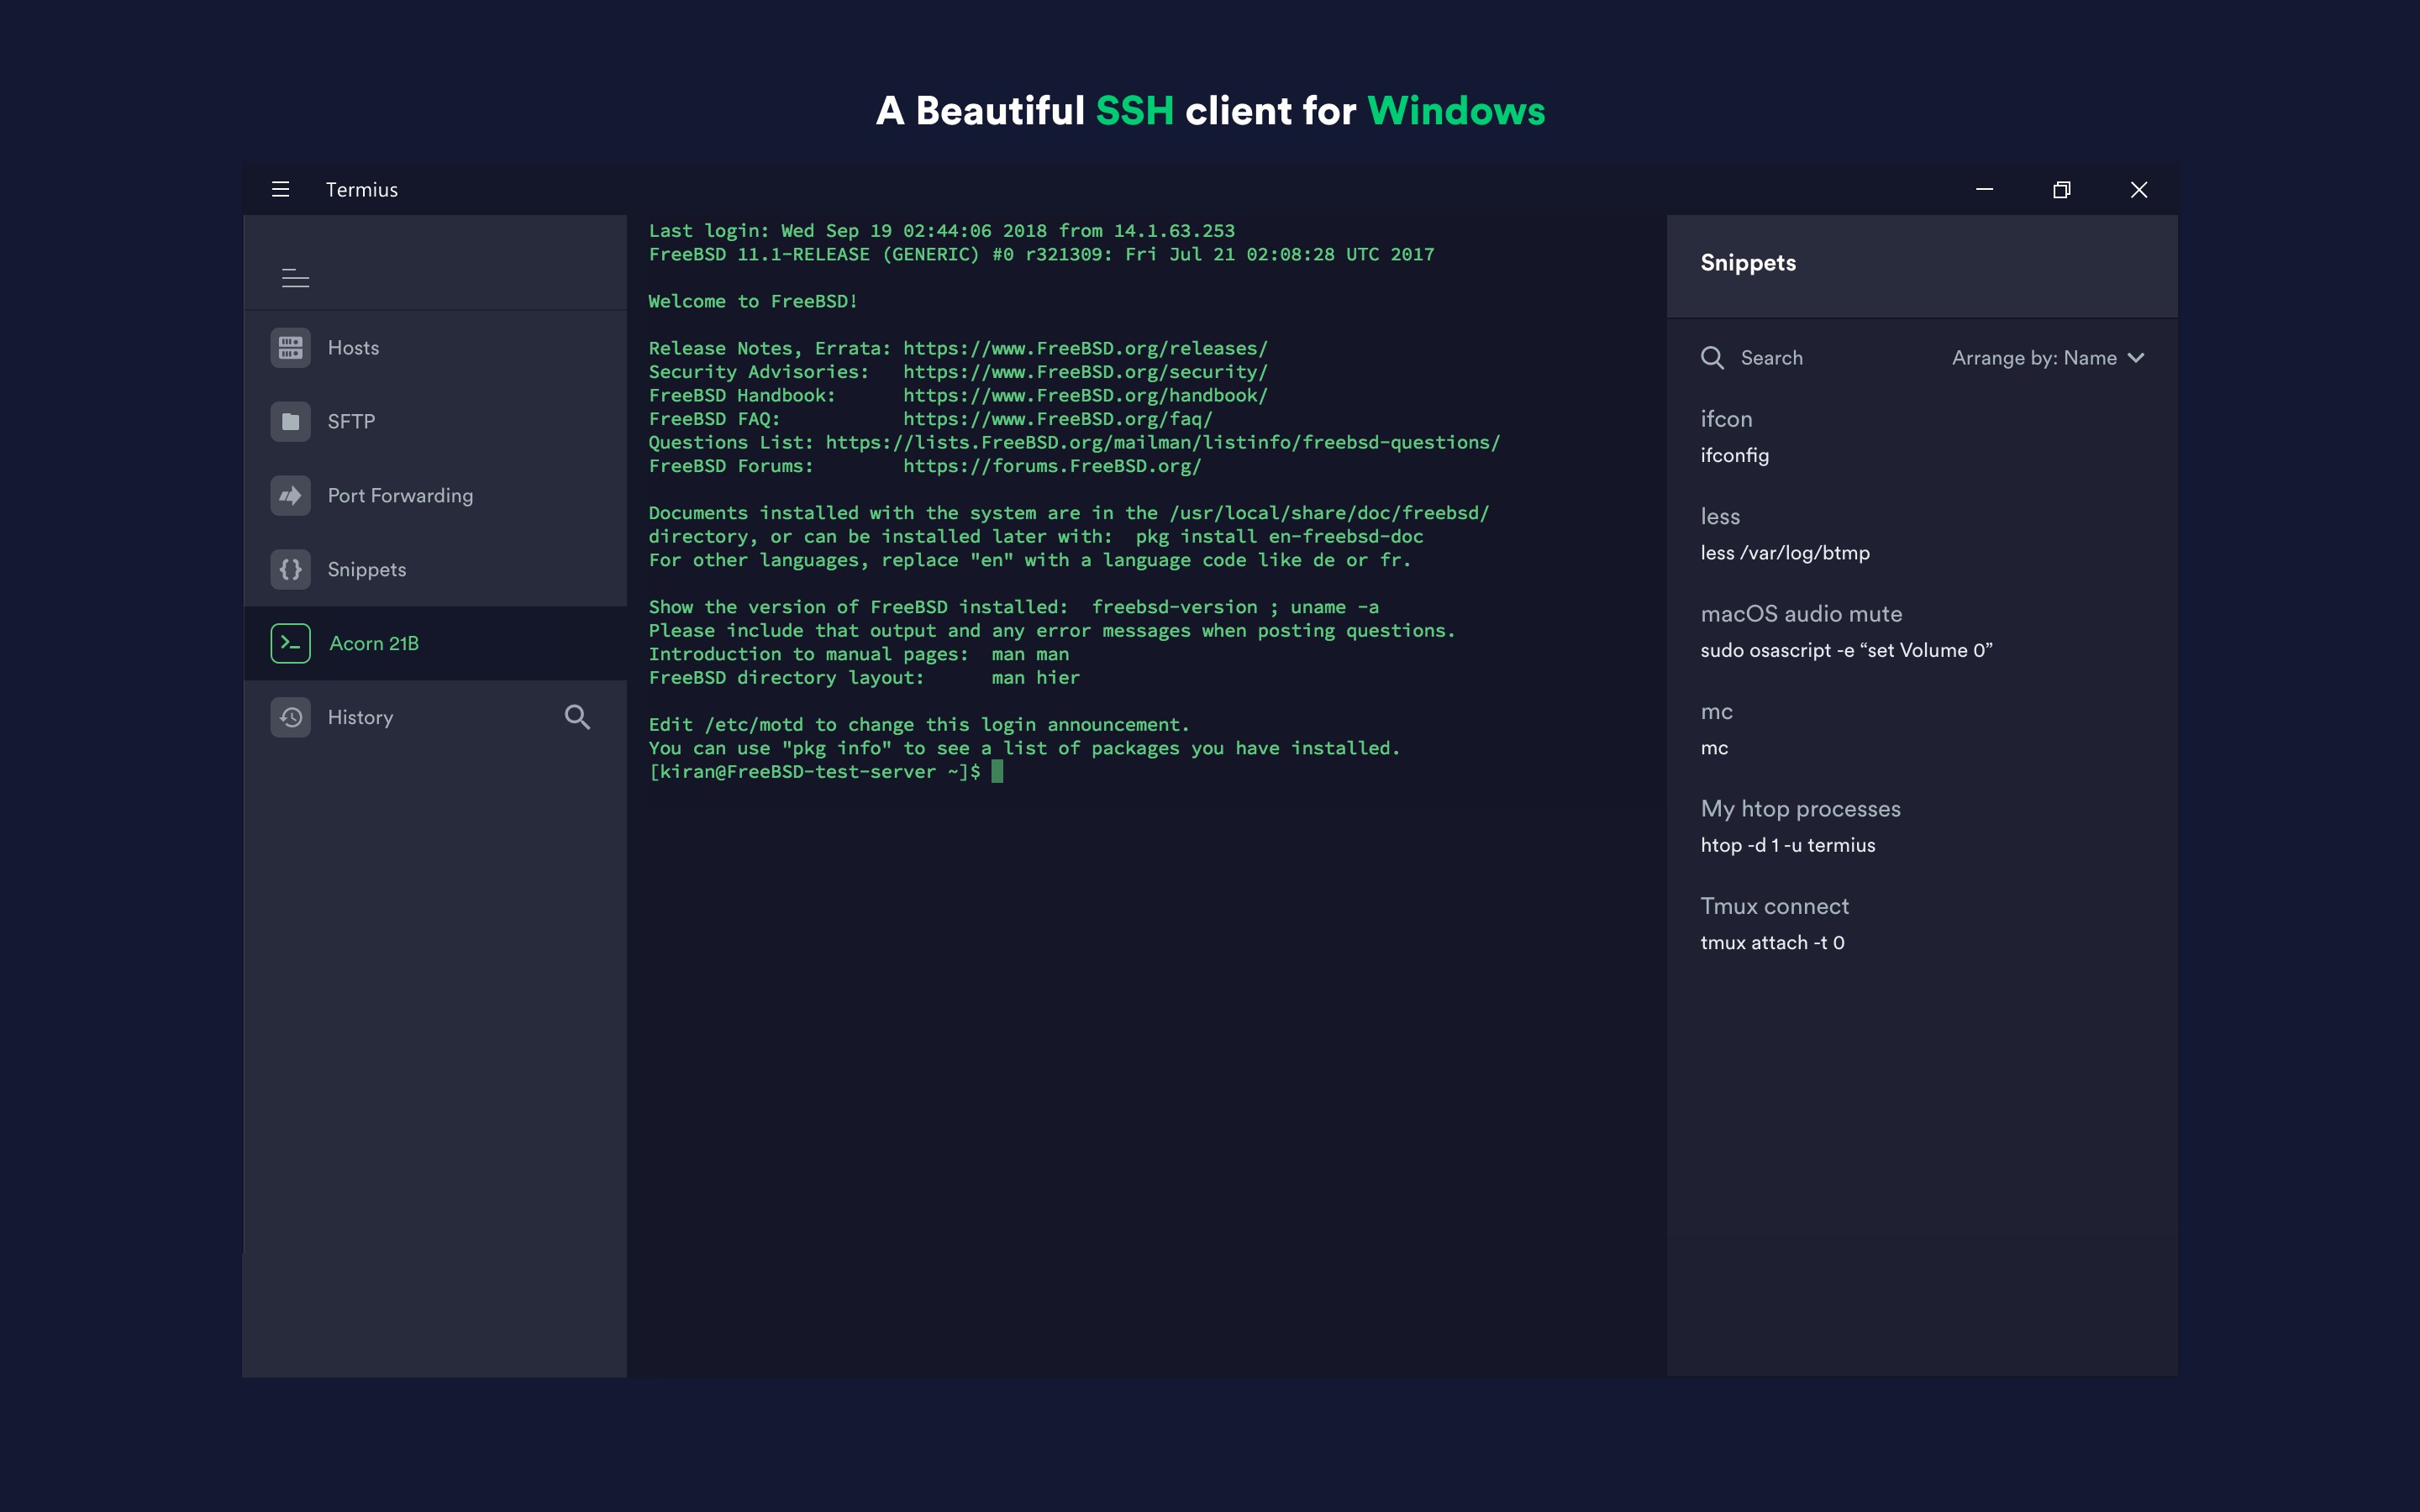The image size is (2420, 1512).
Task: Click the SFTP folder icon
Action: coord(290,422)
